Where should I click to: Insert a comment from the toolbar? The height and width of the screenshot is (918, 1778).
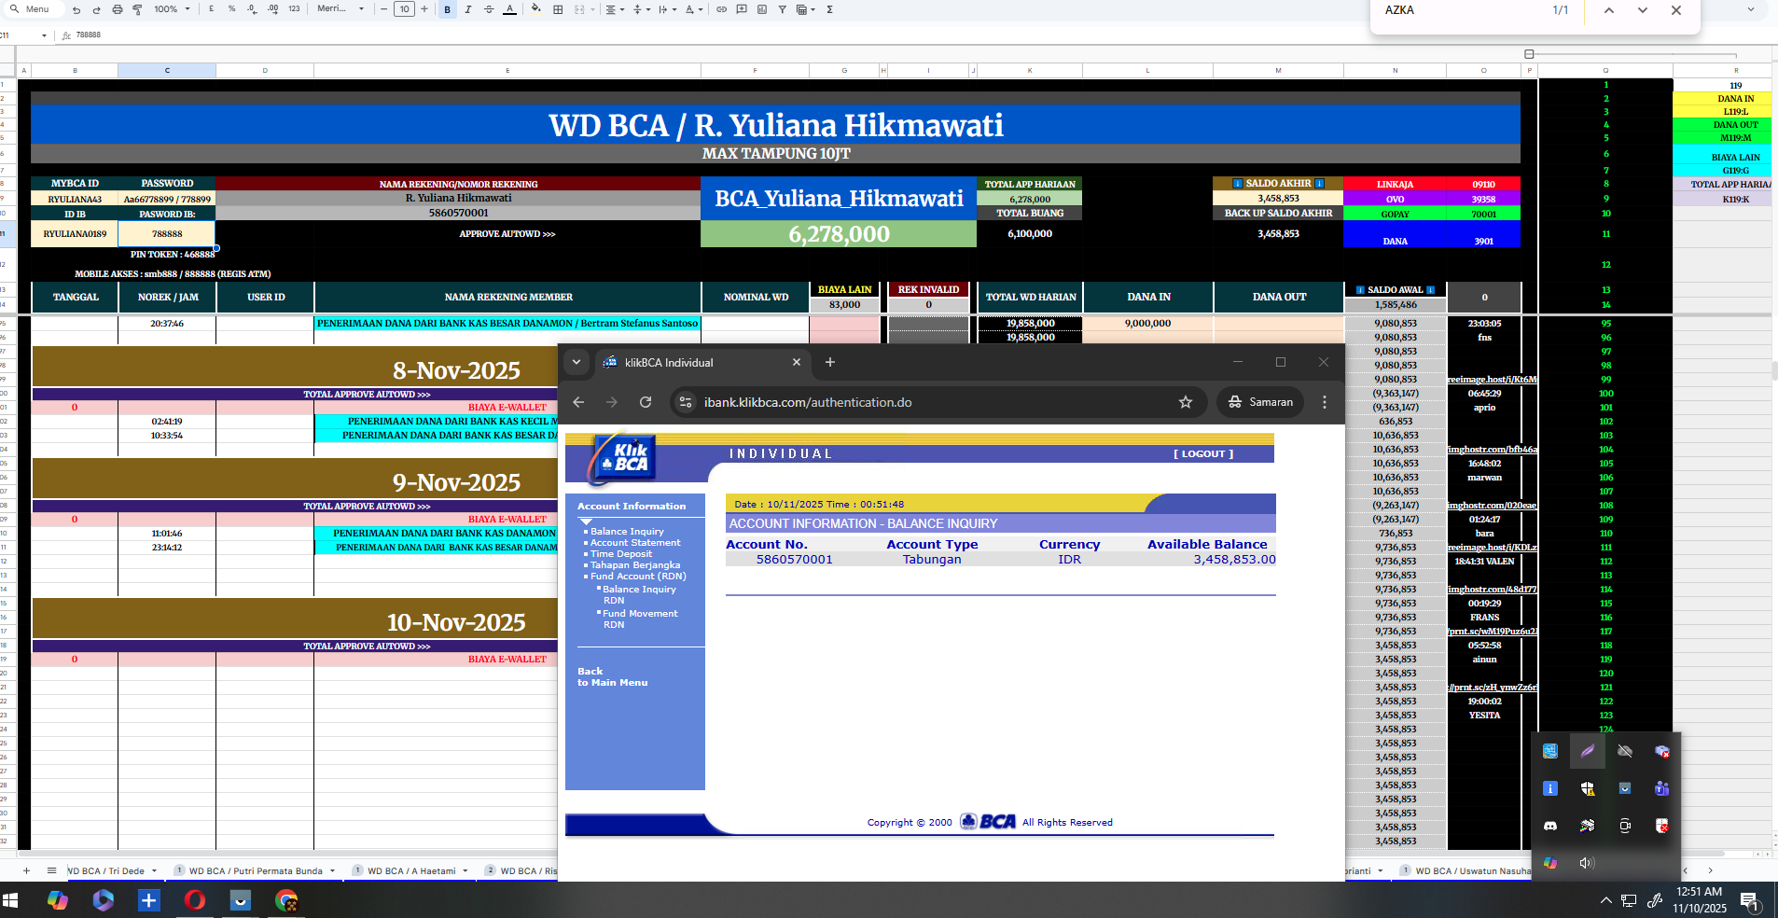(x=742, y=9)
